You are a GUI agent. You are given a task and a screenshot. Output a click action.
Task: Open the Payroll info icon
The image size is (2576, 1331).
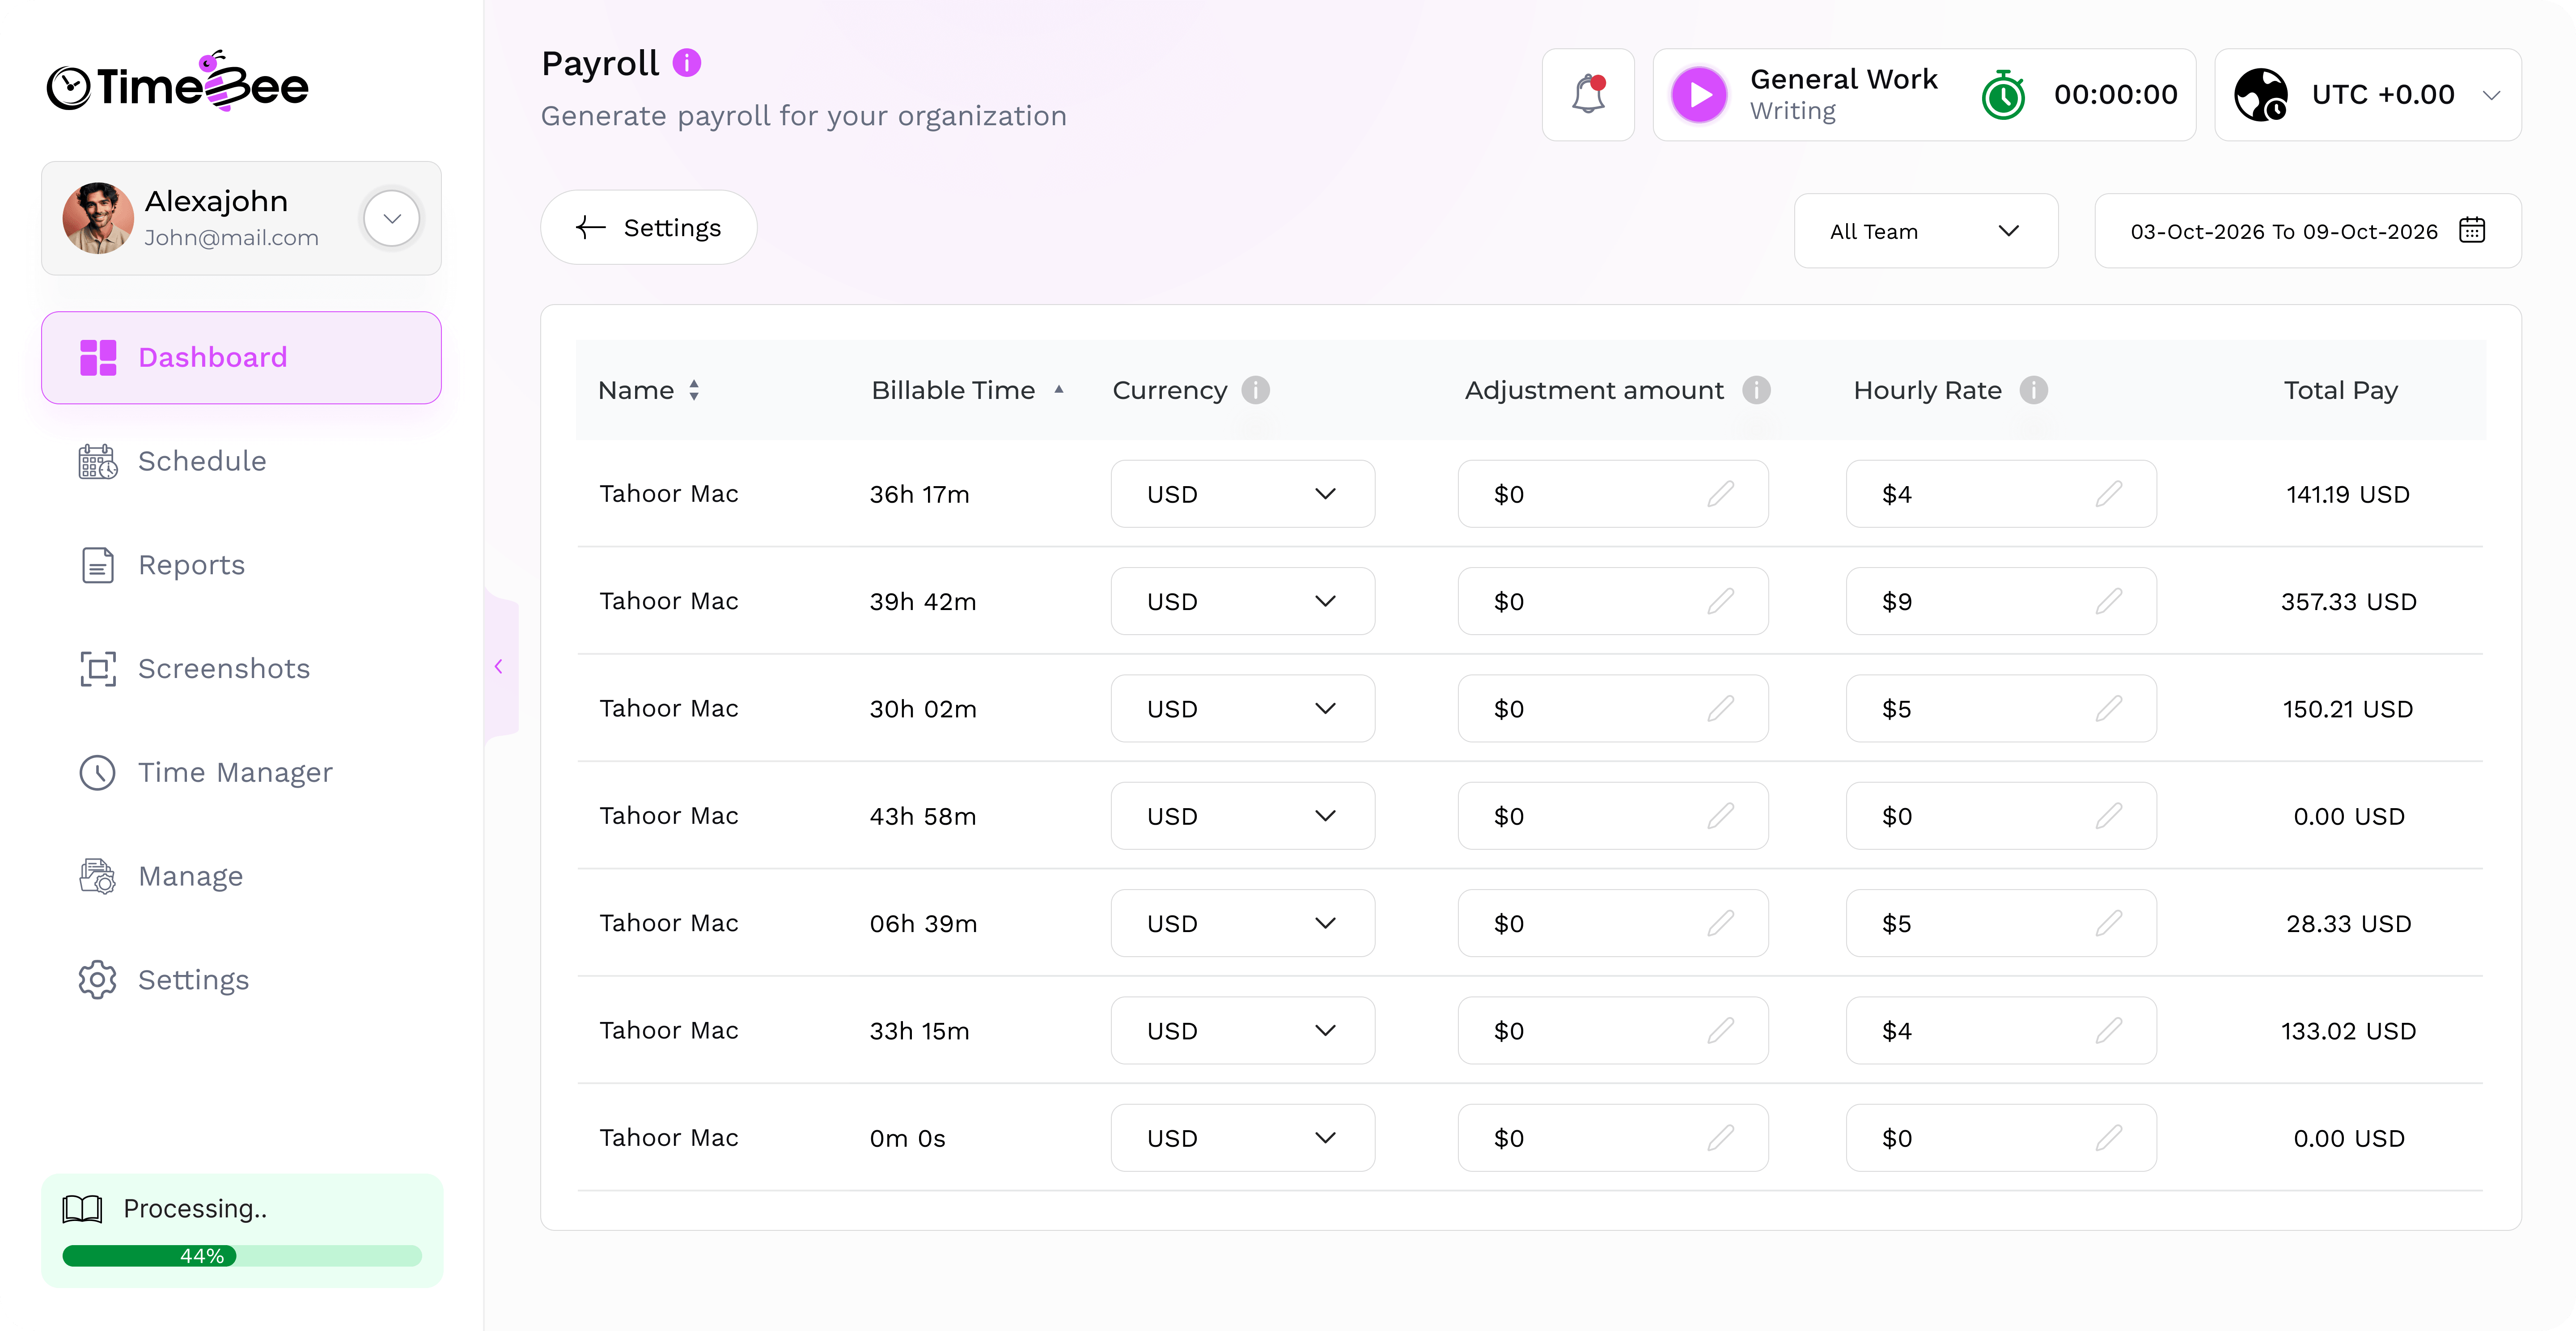pos(686,63)
